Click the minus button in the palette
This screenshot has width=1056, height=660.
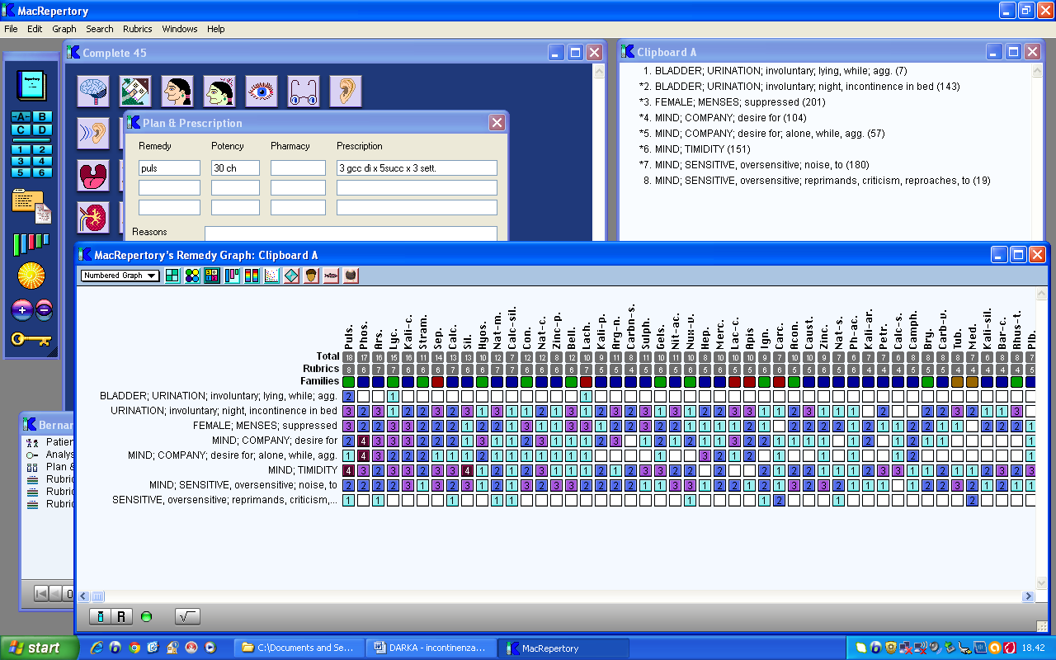tap(44, 310)
